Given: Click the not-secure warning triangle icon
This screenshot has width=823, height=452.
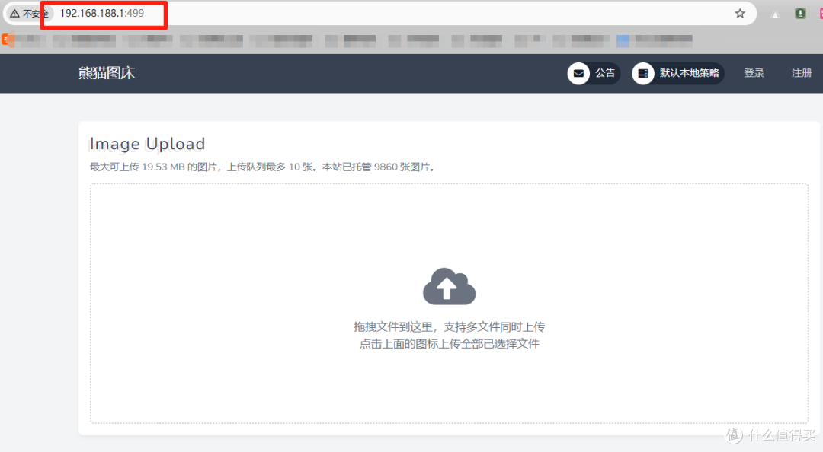Looking at the screenshot, I should click(14, 14).
